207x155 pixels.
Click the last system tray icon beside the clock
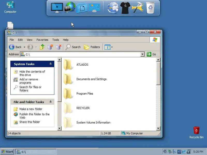point(189,152)
